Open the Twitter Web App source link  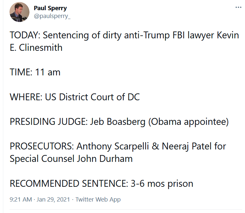[x=98, y=200]
